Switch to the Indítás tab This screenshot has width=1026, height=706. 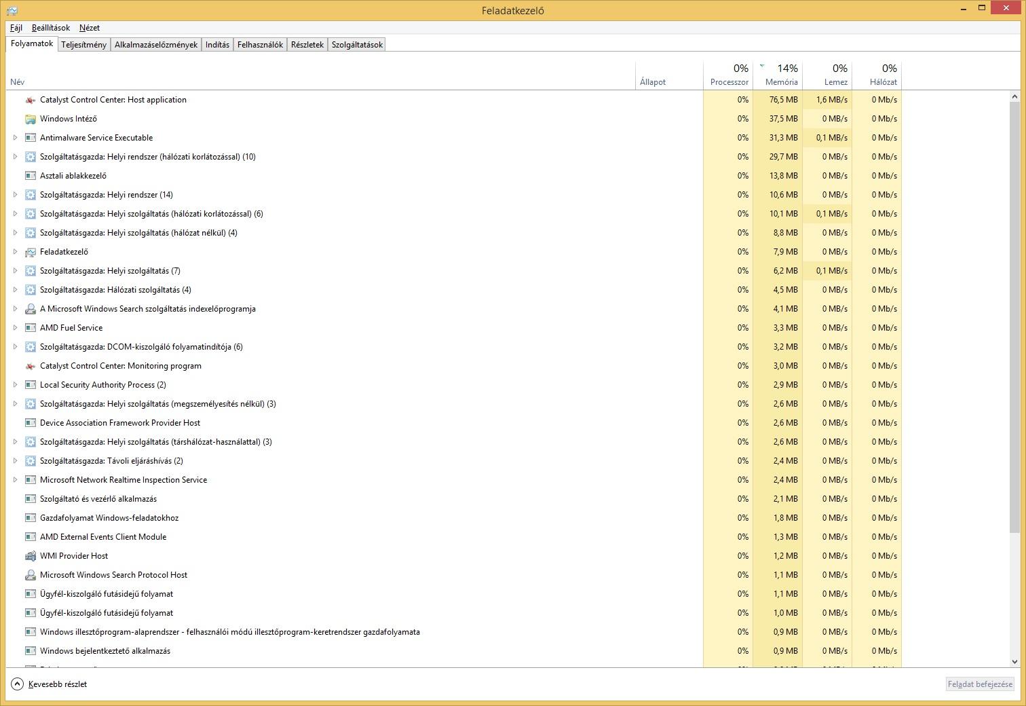(x=217, y=45)
